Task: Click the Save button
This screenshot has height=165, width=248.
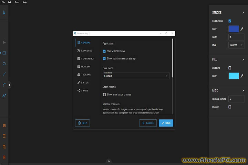Action: pos(166,123)
